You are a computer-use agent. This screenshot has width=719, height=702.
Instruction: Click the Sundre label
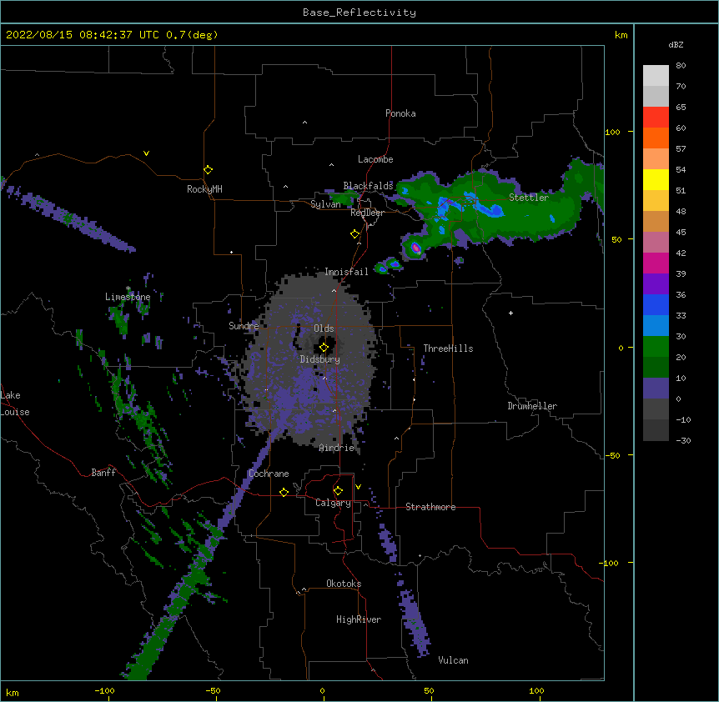tap(244, 326)
